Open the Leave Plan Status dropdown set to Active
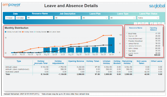This screenshot has height=97, width=167. point(148,18)
